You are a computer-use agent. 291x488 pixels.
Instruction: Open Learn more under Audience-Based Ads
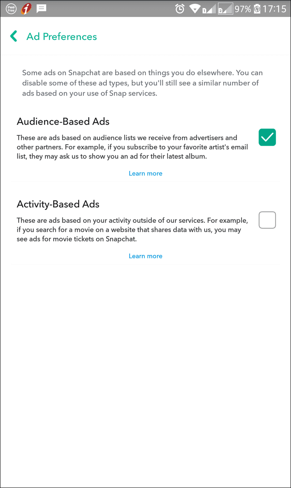click(145, 173)
